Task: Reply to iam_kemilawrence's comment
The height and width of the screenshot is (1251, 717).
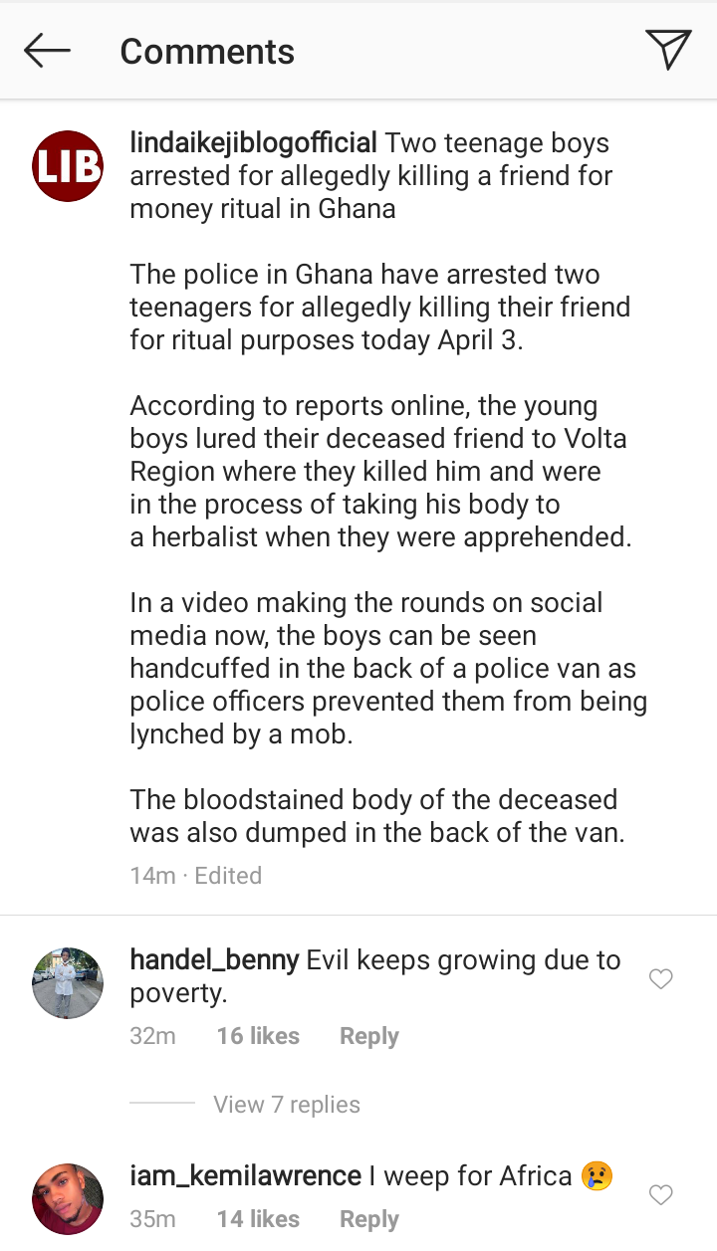Action: point(369,1219)
